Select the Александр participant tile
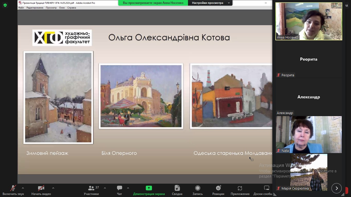351x197 pixels. pyautogui.click(x=309, y=97)
